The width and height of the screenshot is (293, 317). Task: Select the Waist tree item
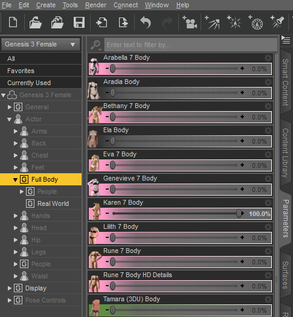point(40,276)
